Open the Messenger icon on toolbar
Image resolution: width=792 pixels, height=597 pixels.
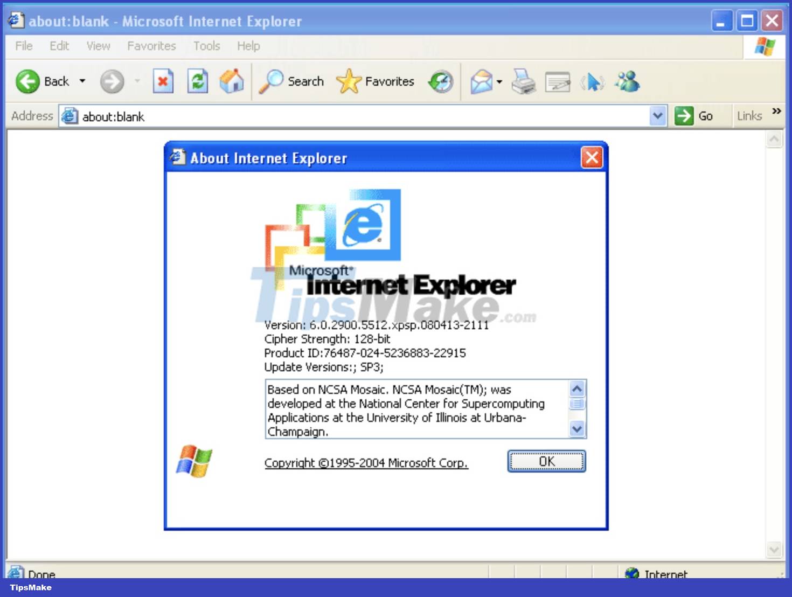[x=628, y=81]
